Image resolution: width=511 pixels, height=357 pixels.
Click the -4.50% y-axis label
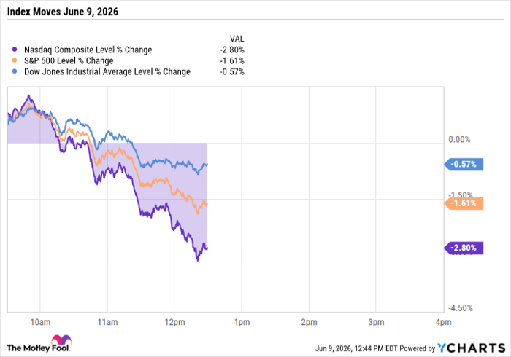[460, 308]
